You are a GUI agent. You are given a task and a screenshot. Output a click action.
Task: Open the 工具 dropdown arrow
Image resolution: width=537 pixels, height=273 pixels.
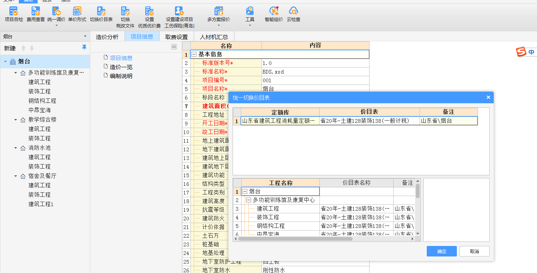click(x=250, y=26)
